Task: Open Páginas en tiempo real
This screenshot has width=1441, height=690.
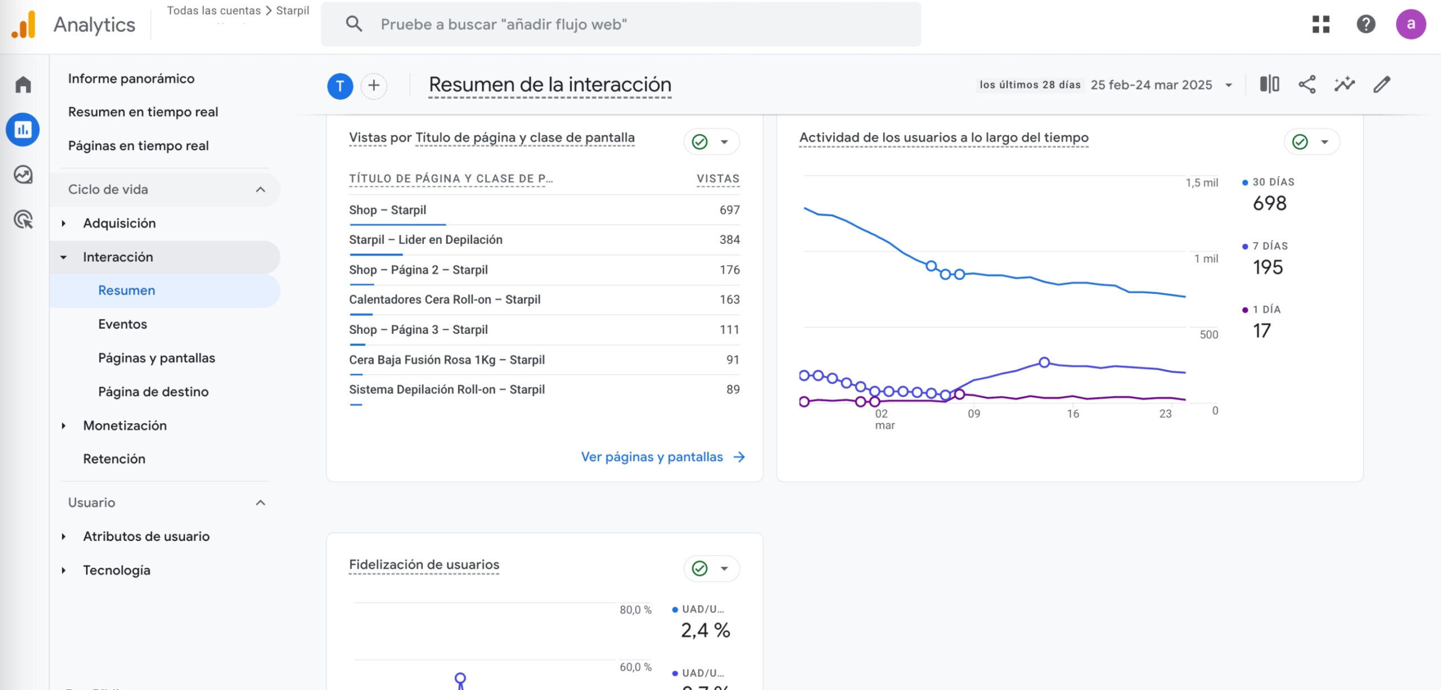Action: coord(138,146)
